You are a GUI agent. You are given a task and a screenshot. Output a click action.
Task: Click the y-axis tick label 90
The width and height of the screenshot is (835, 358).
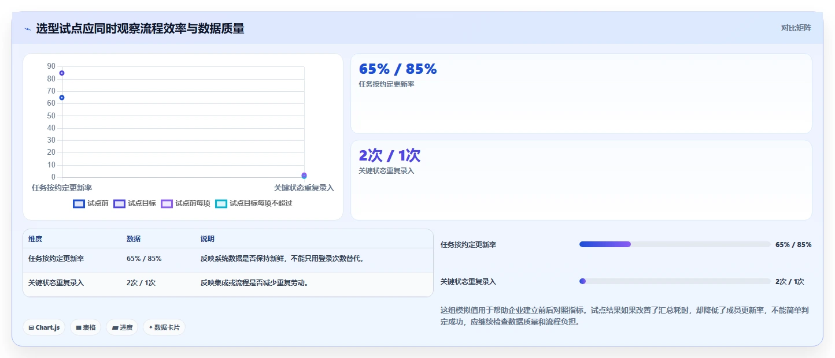51,66
